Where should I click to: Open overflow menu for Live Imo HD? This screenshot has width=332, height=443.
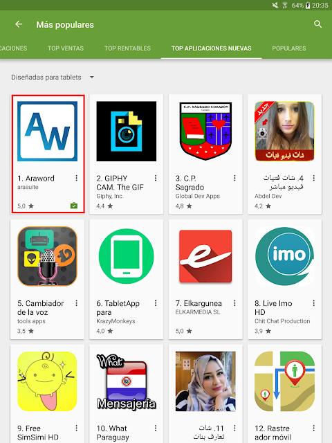(x=313, y=303)
